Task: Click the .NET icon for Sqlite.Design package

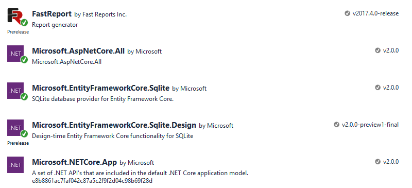Action: 15,128
